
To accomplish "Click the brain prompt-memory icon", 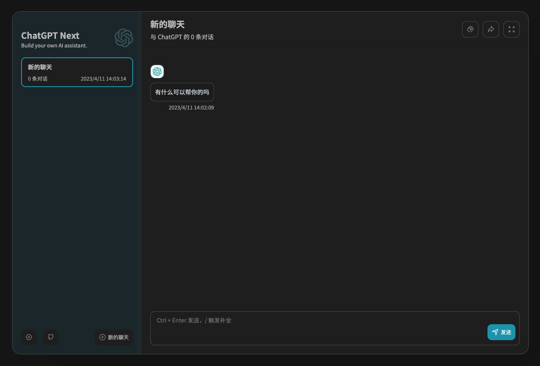I will pyautogui.click(x=470, y=29).
